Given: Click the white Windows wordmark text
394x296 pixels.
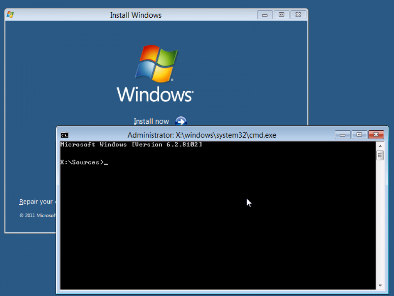Looking at the screenshot, I should click(x=155, y=95).
